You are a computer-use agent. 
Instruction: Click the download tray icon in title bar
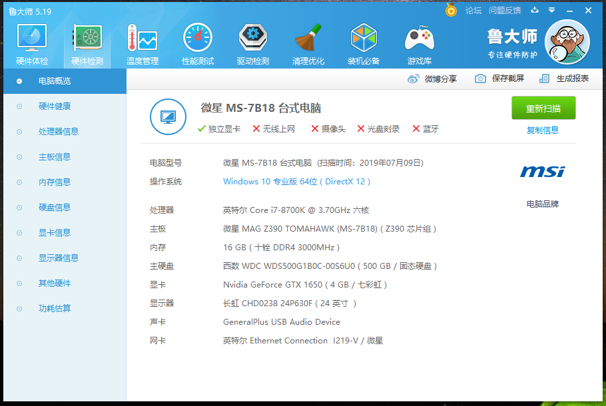point(535,10)
